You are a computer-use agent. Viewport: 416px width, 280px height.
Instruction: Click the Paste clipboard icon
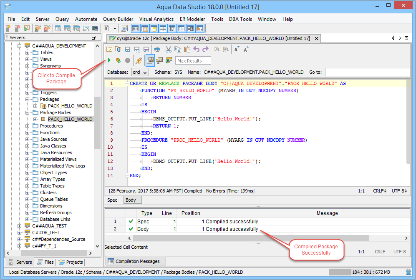coord(187,49)
